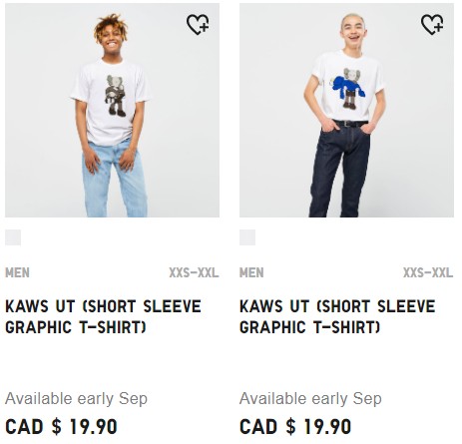Click the right product's "Available early Sep" text
This screenshot has height=444, width=462.
coord(310,398)
